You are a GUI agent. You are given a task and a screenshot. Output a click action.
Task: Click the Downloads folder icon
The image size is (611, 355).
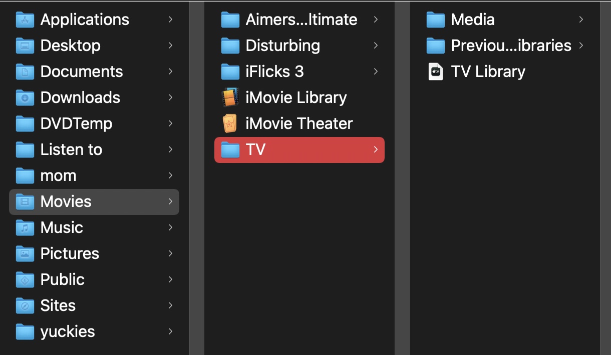pyautogui.click(x=25, y=97)
